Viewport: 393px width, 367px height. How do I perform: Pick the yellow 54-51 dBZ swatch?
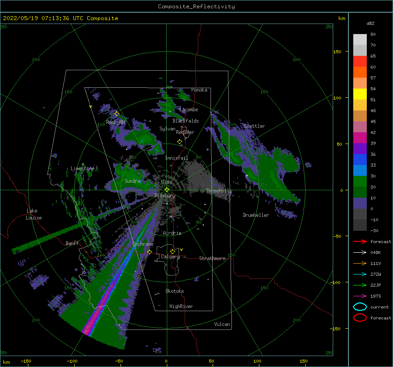(x=360, y=94)
